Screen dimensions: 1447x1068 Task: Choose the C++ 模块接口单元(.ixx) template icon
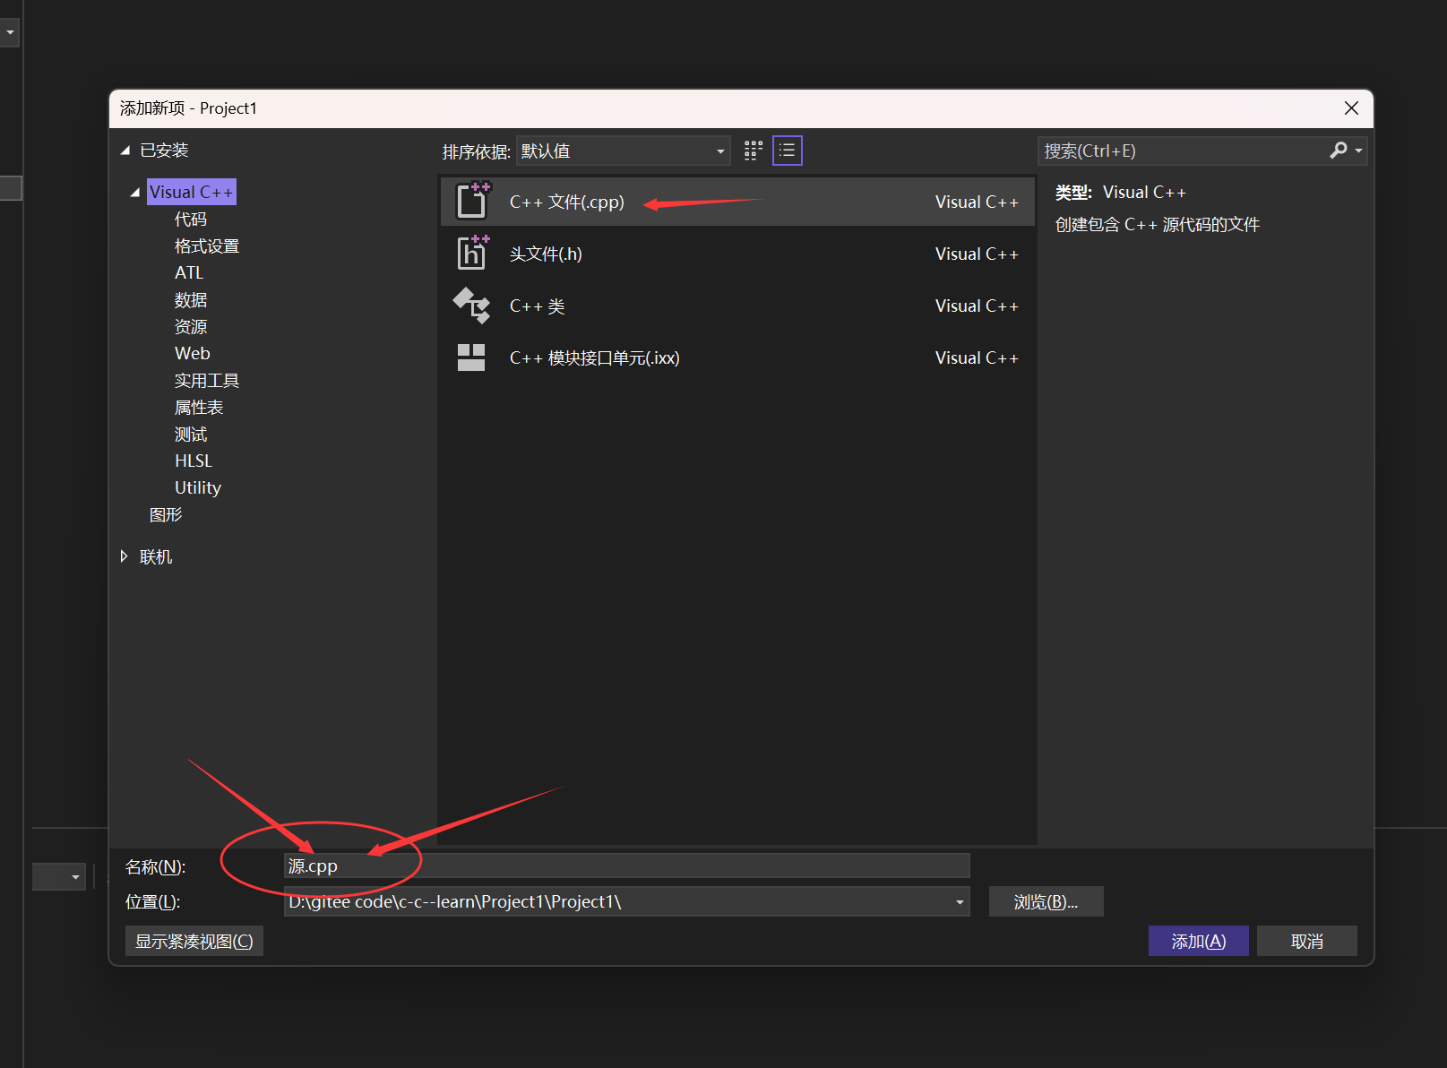pyautogui.click(x=472, y=357)
